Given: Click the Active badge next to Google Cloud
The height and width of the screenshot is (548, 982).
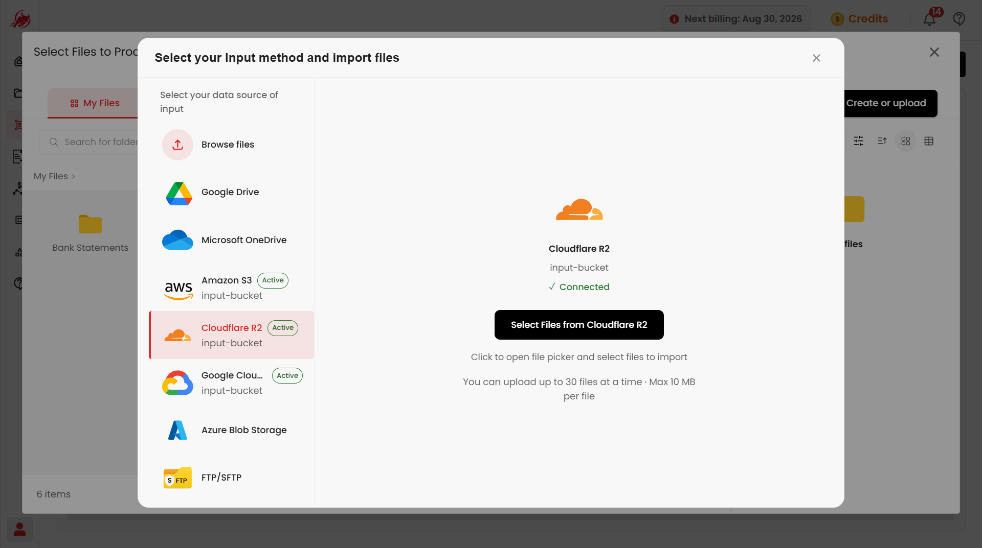Looking at the screenshot, I should click(287, 376).
